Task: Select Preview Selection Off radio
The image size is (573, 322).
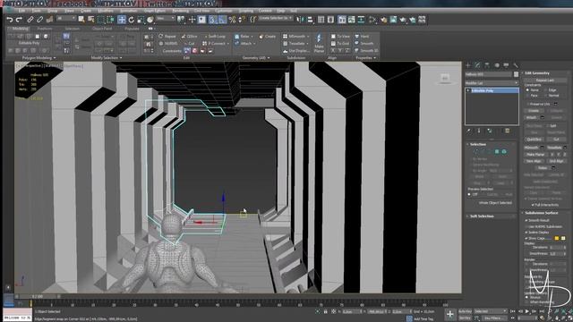Action: tap(469, 195)
